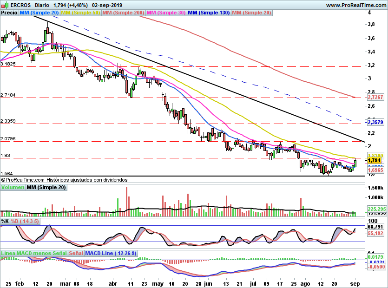Select the Línea MACD menos Señal label

(x=34, y=253)
